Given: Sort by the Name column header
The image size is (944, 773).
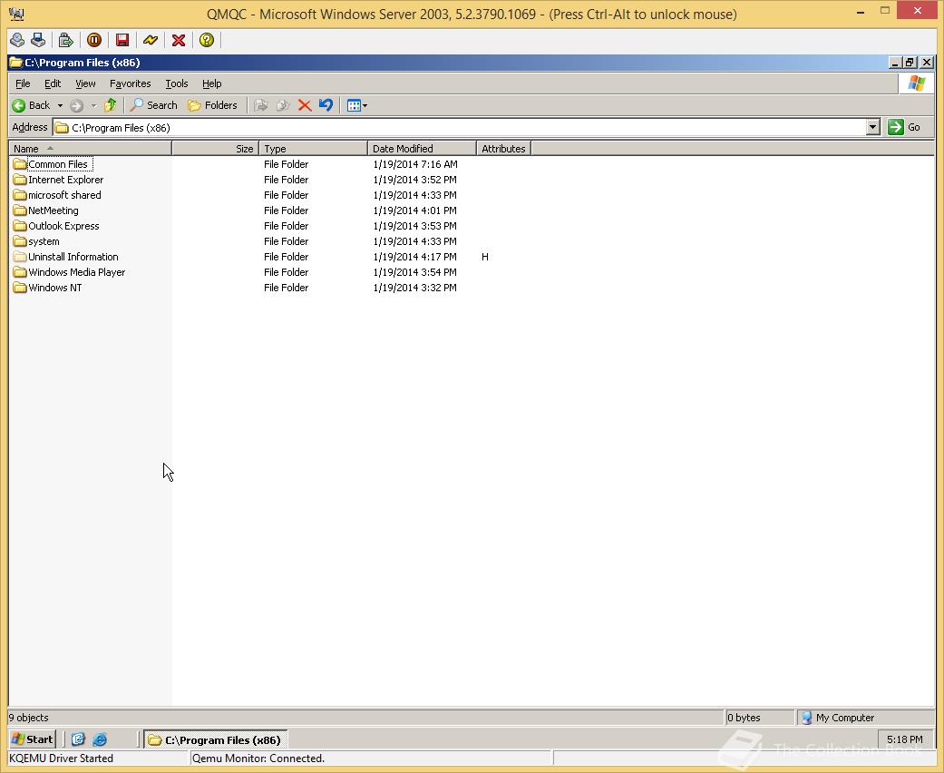Looking at the screenshot, I should [91, 148].
